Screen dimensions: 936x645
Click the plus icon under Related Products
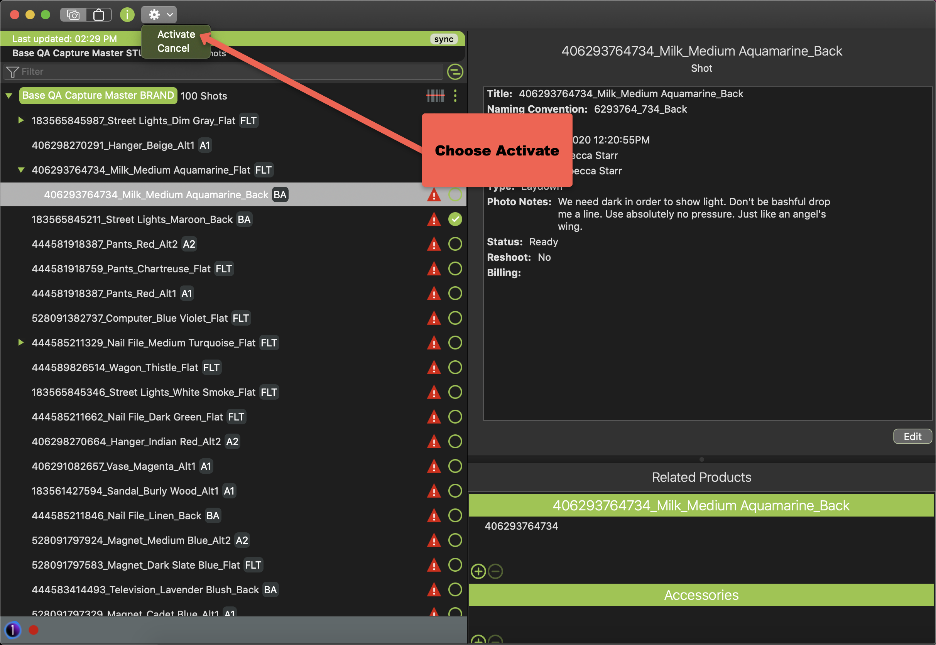478,571
